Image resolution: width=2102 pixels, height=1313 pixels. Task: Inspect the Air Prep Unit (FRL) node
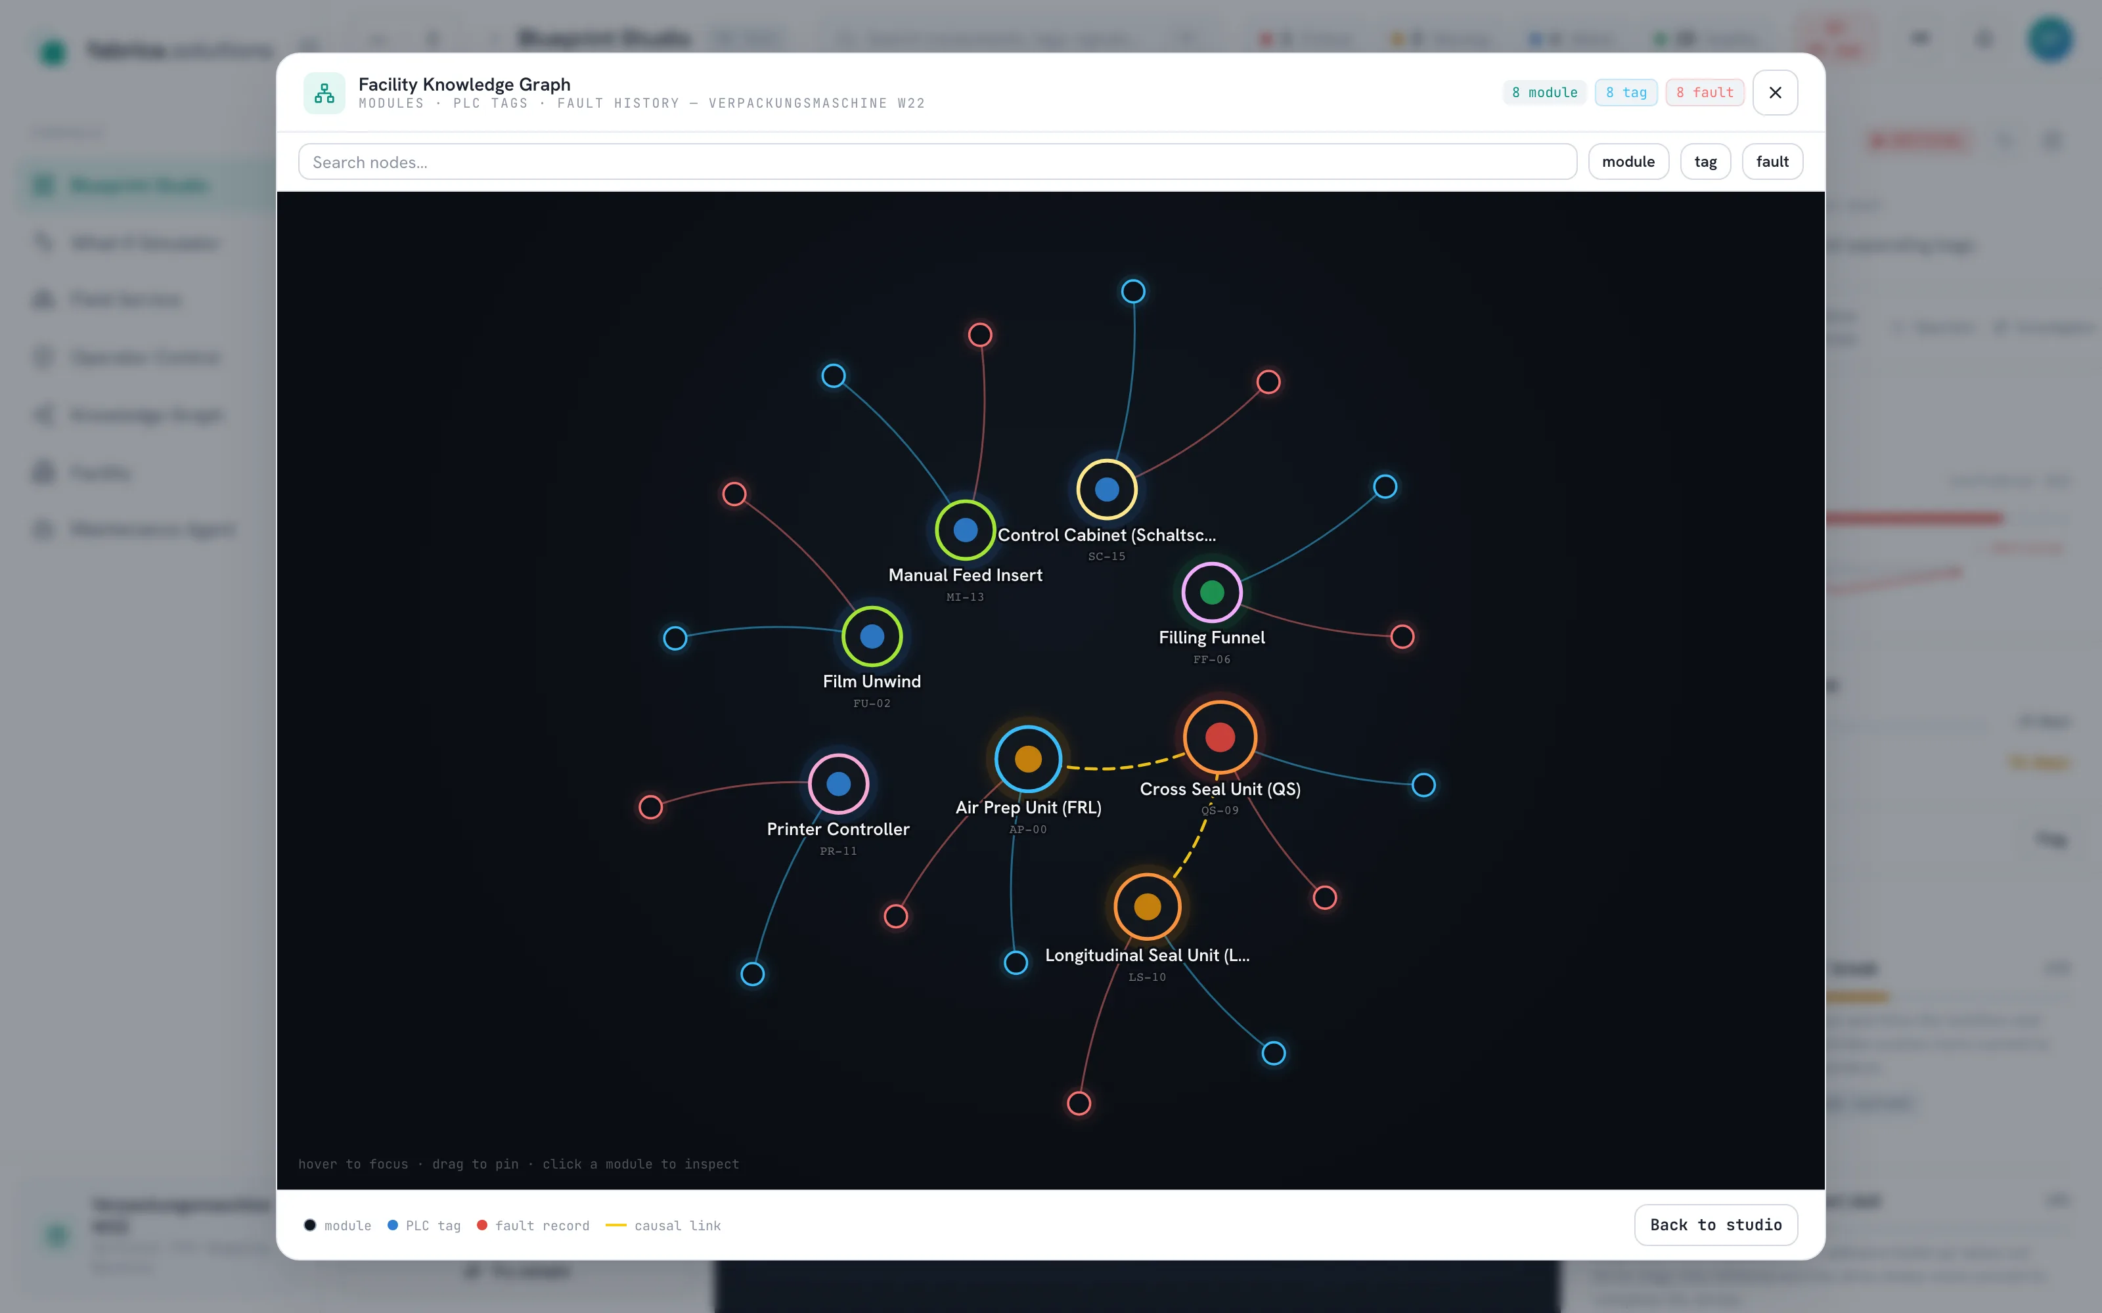point(1029,759)
